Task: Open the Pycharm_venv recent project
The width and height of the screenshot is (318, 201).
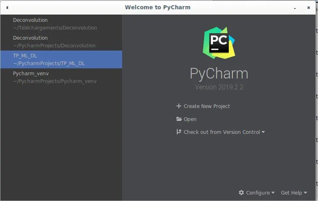Action: point(61,77)
